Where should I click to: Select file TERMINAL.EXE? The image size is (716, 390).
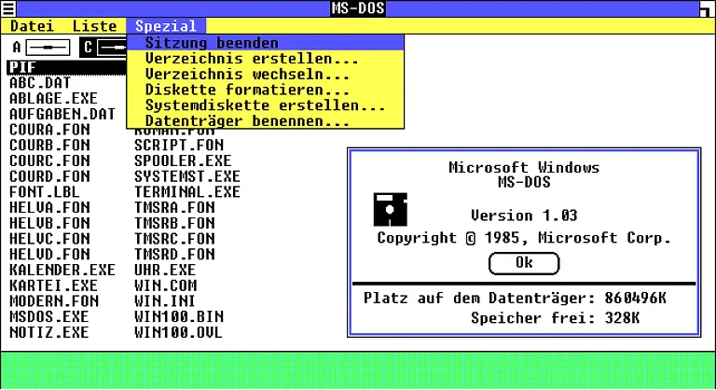click(187, 192)
